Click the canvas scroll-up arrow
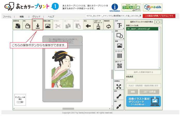The height and width of the screenshot is (116, 181). (112, 32)
